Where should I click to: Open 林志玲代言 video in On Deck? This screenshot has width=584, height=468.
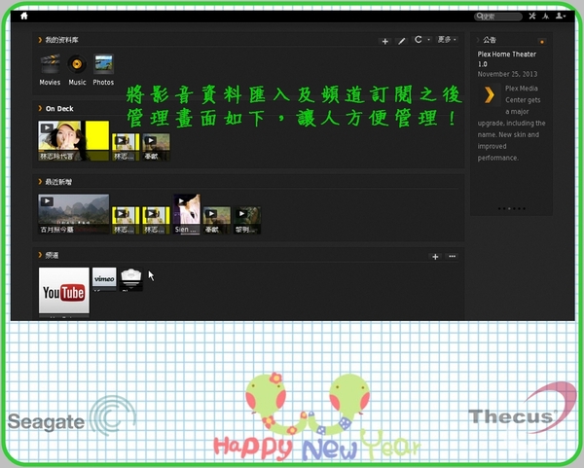click(74, 140)
